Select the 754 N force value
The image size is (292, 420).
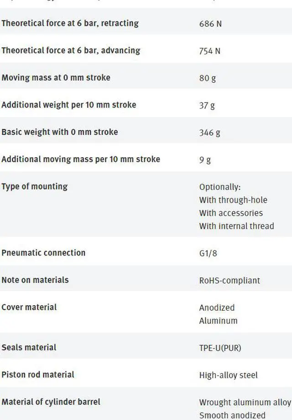tap(209, 51)
